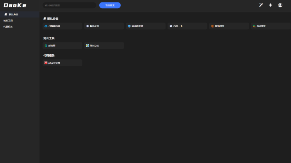Click the 刀客源码网 cloud icon
Screen dimensions: 291x163
pos(46,26)
